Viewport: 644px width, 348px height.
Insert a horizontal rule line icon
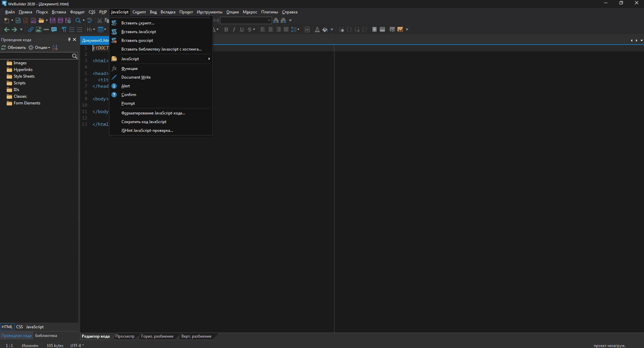tap(46, 29)
